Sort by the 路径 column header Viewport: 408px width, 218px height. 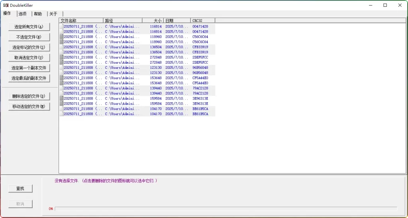pos(123,21)
